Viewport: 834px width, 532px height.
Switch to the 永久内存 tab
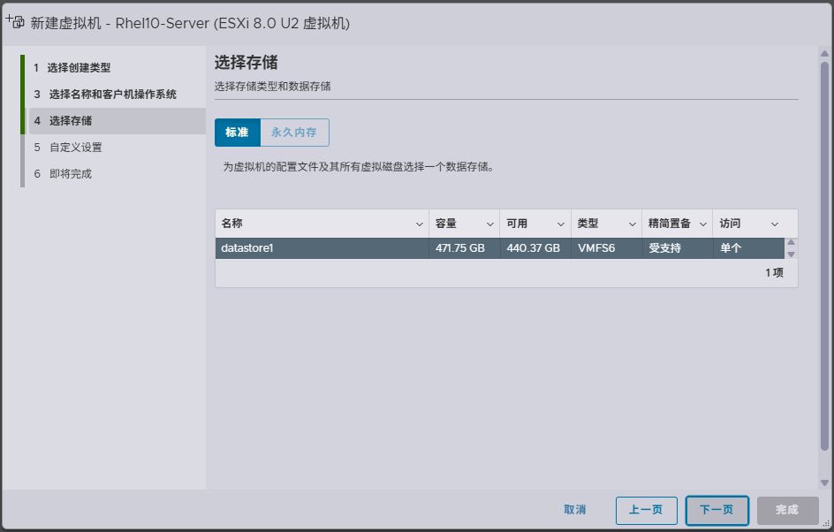(294, 133)
